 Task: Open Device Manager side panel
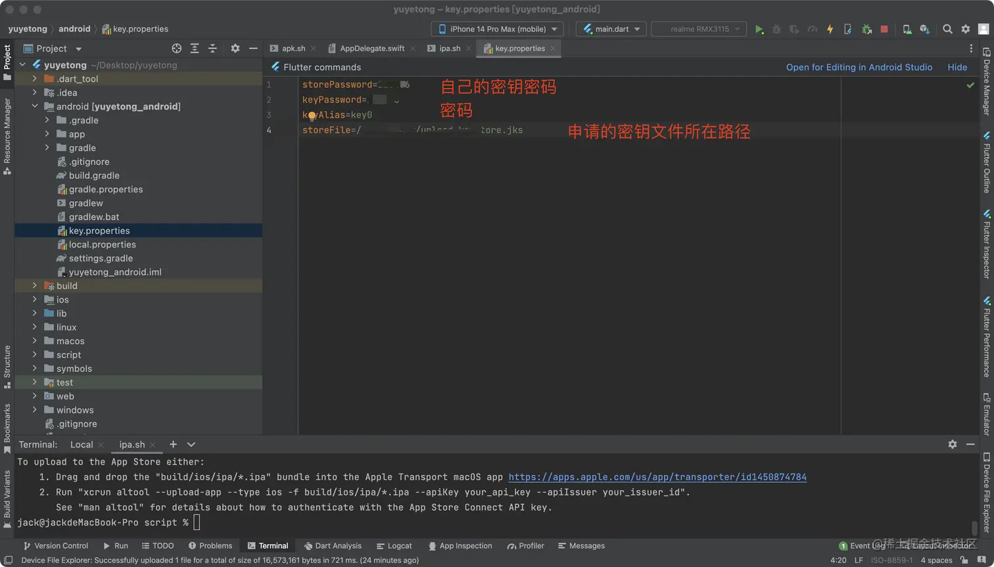(x=987, y=81)
